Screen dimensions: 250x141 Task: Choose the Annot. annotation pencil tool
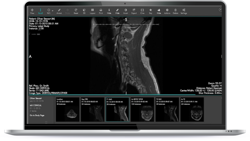(x=59, y=11)
